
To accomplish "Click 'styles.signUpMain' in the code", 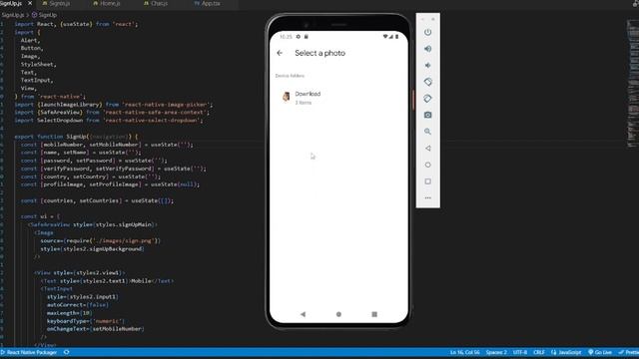I will 124,224.
